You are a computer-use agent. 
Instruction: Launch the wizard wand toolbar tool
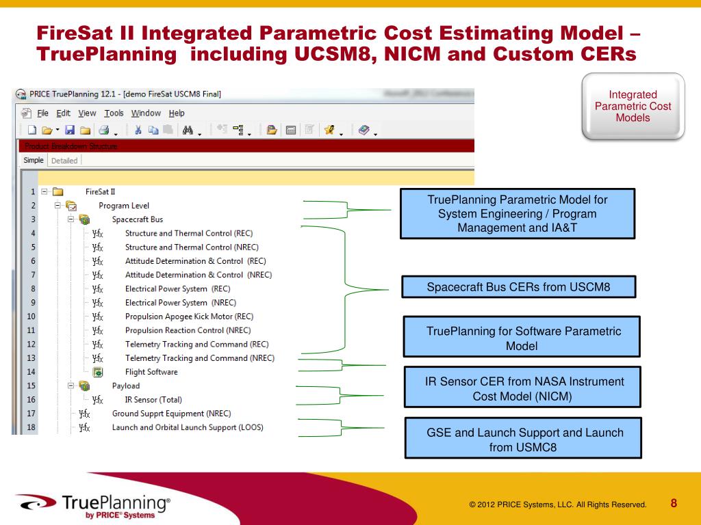pyautogui.click(x=329, y=130)
